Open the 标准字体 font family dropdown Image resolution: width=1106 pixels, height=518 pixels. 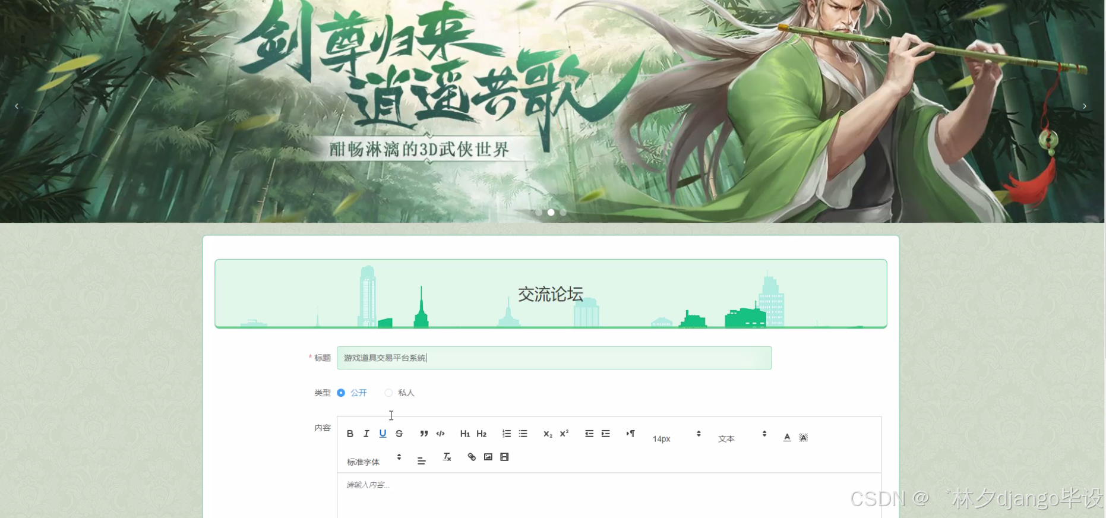click(x=374, y=462)
